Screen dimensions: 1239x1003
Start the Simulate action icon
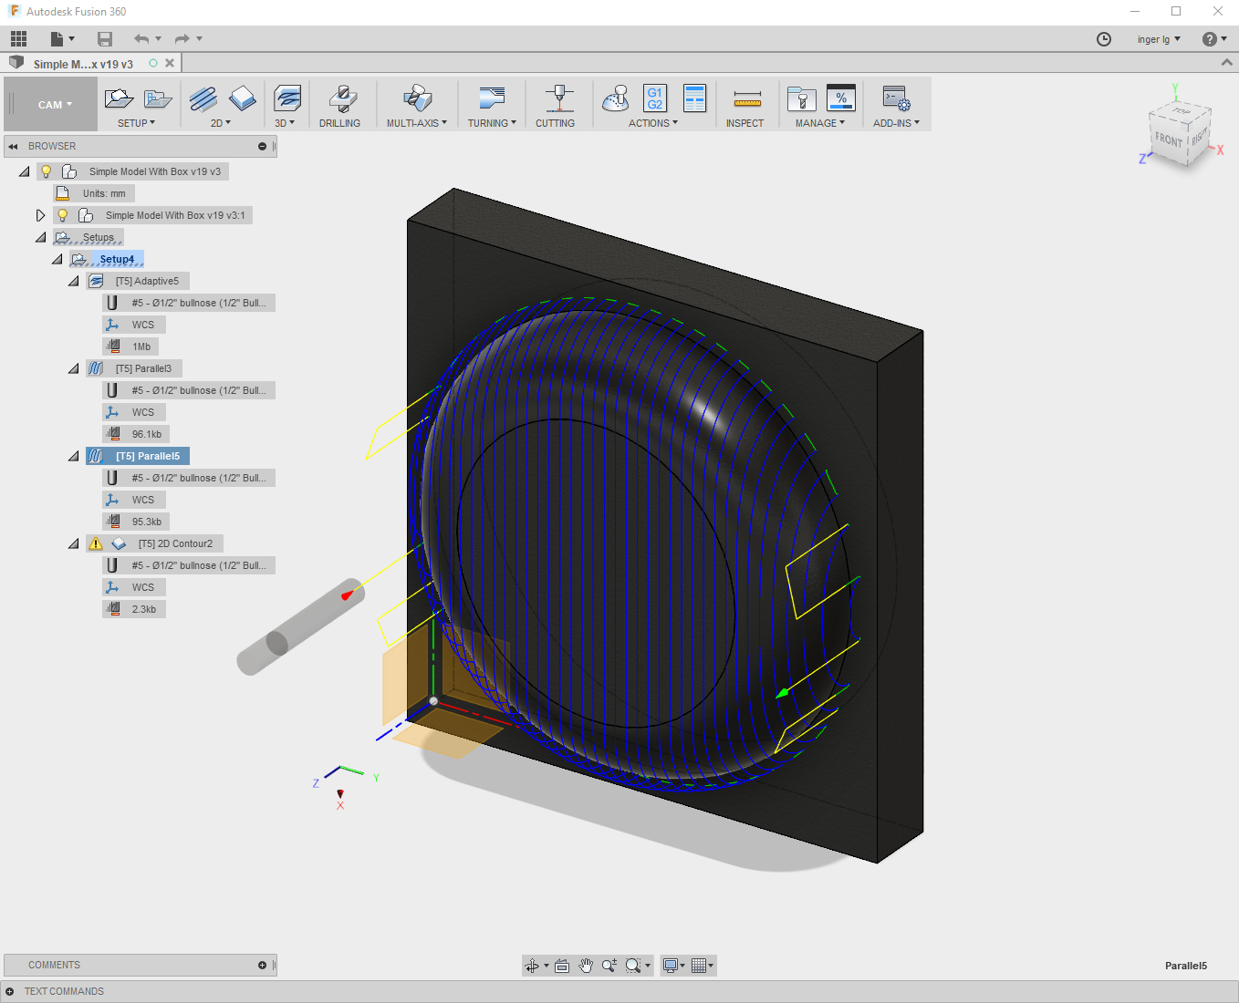click(616, 98)
